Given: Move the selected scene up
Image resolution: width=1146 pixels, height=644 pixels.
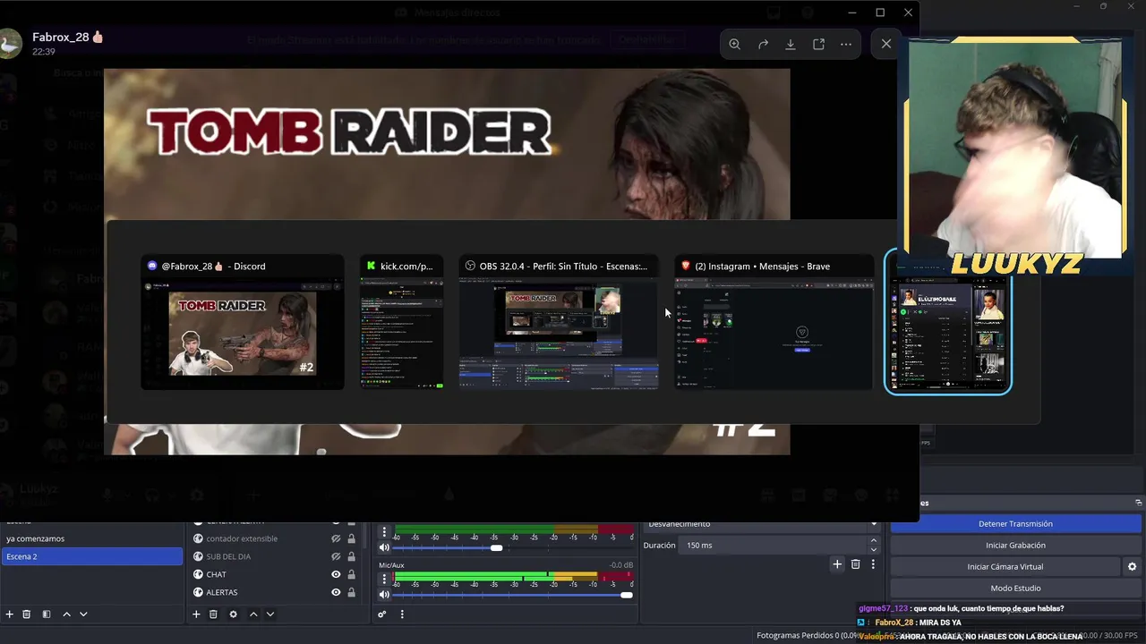Looking at the screenshot, I should [x=66, y=614].
